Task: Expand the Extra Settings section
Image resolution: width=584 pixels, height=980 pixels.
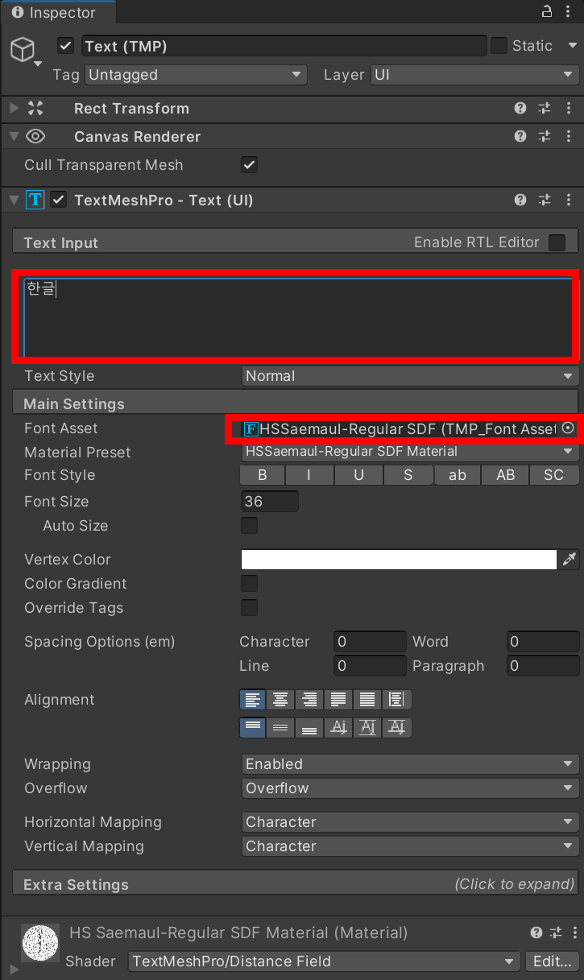Action: pyautogui.click(x=296, y=884)
